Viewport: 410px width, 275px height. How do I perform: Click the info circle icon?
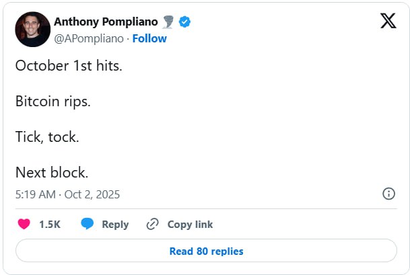point(388,194)
